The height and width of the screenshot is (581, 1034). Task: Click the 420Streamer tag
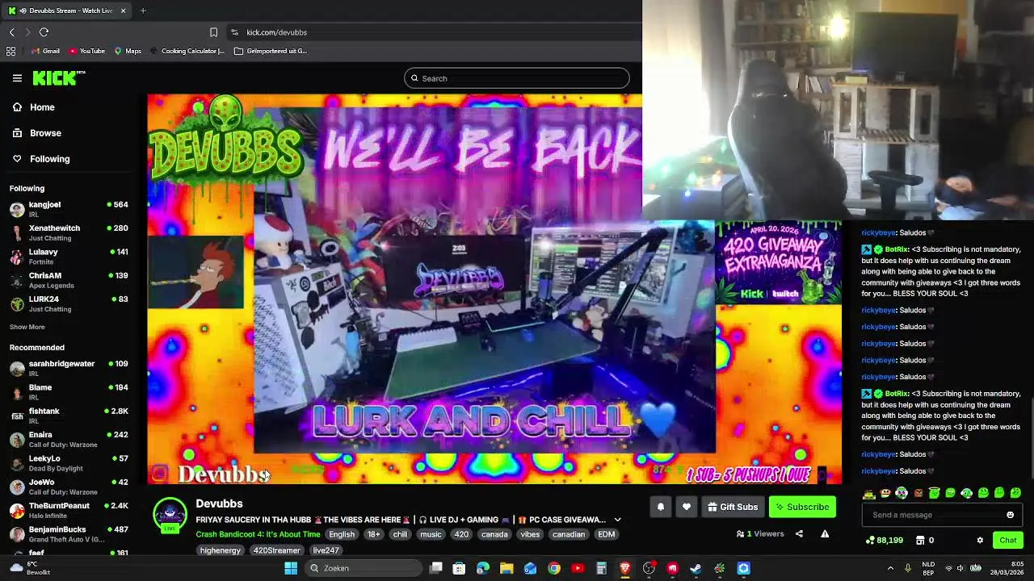pyautogui.click(x=276, y=550)
